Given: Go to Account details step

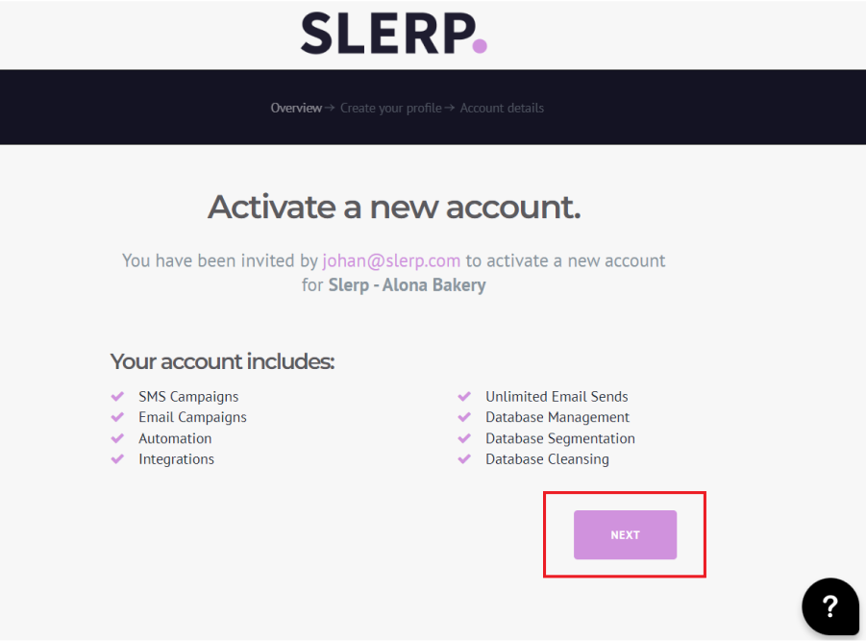Looking at the screenshot, I should (502, 109).
